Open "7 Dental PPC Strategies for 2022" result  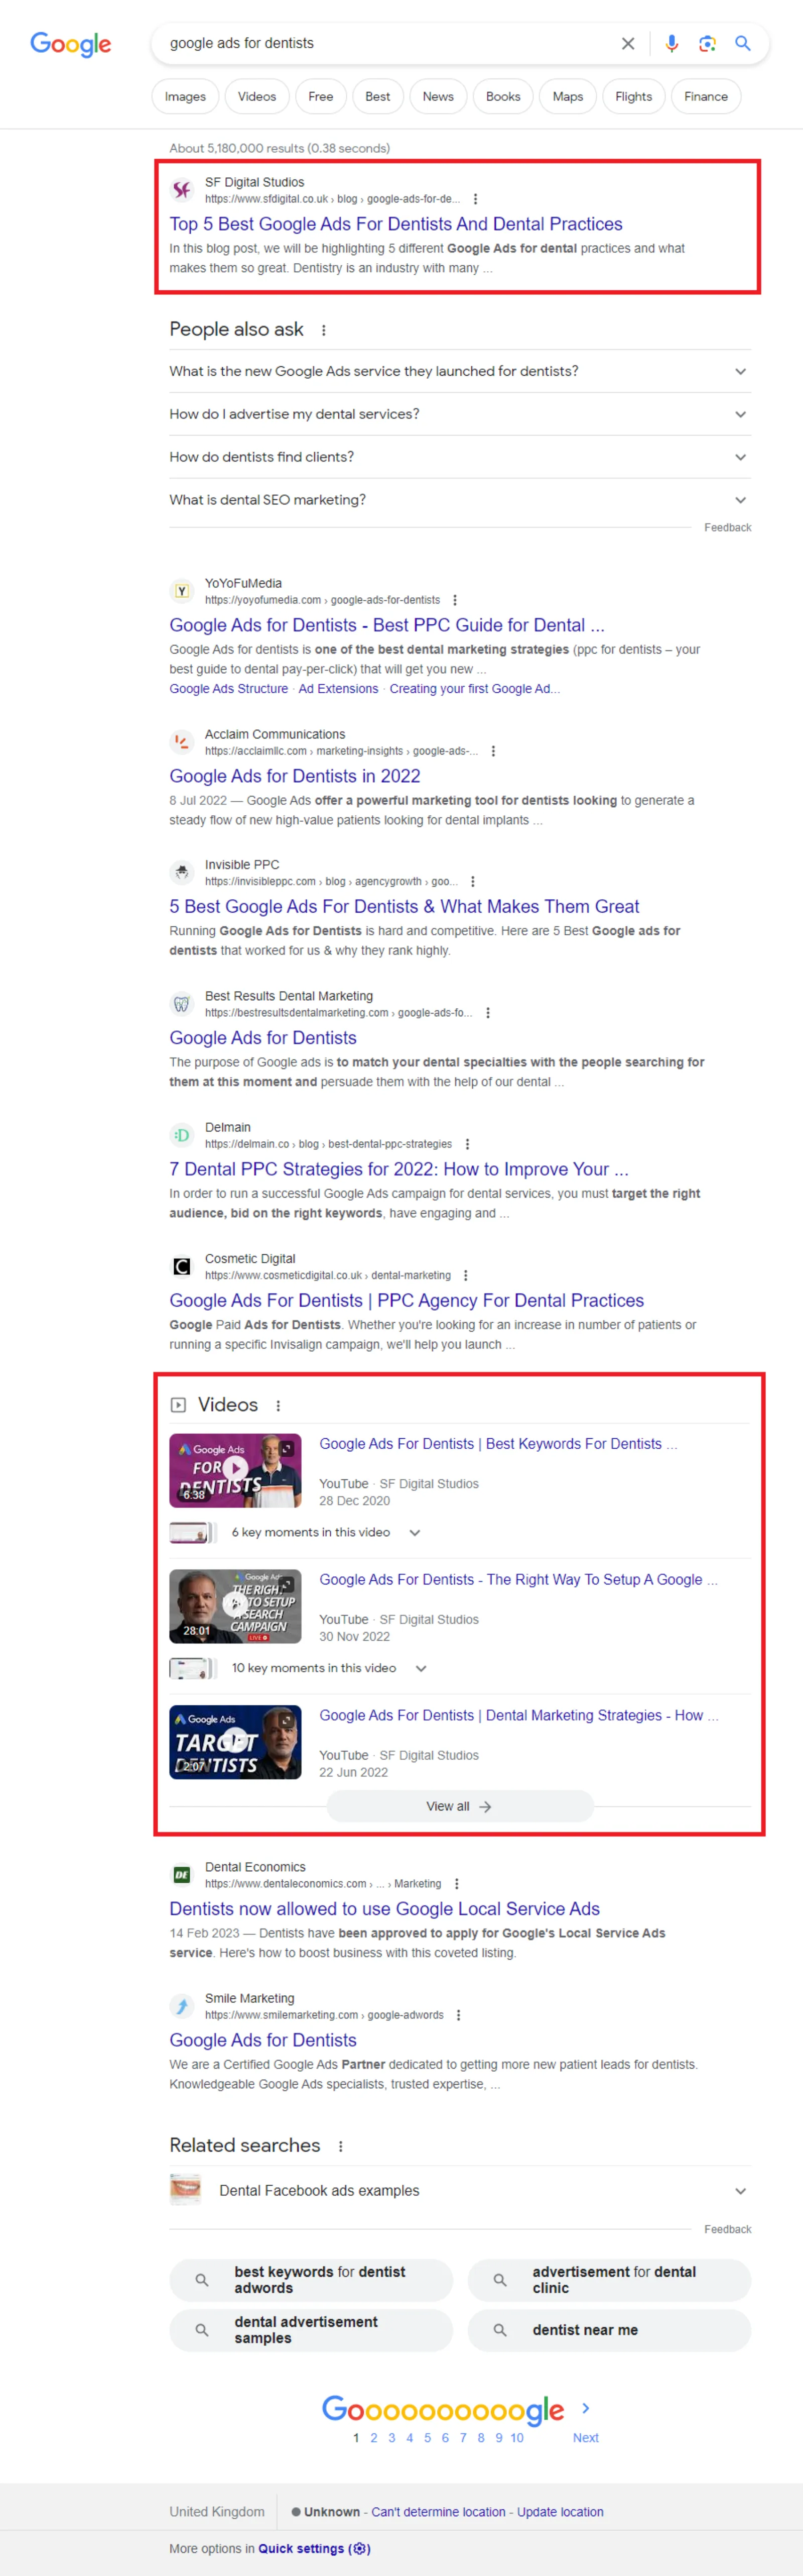point(398,1169)
